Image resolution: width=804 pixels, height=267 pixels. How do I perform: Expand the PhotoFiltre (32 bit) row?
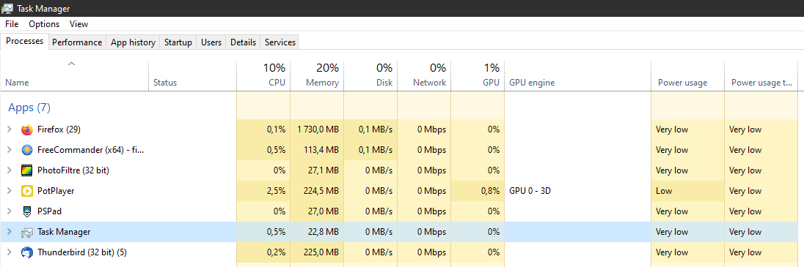pos(9,170)
